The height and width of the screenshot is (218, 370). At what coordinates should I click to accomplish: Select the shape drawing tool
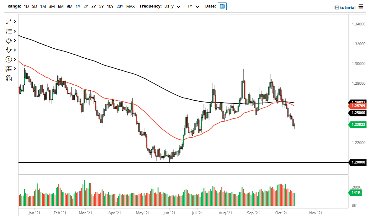click(x=8, y=40)
